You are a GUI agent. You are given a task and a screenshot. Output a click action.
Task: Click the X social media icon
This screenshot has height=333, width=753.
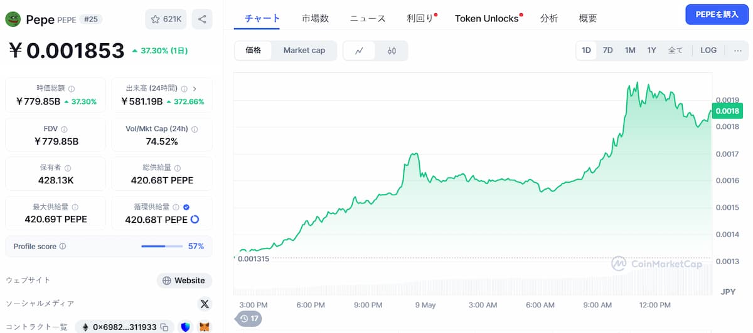[205, 304]
